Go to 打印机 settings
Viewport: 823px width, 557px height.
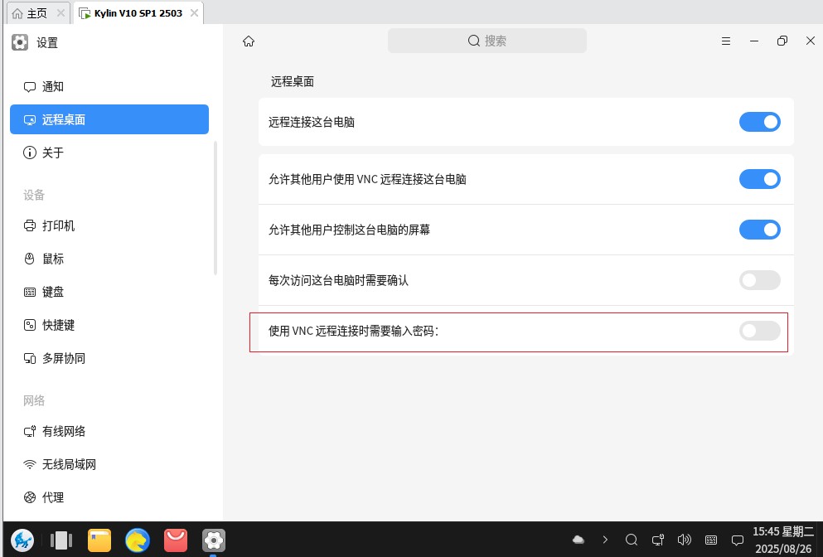(x=109, y=225)
